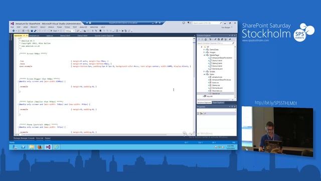Open the Package Manager Console tab

(24, 138)
